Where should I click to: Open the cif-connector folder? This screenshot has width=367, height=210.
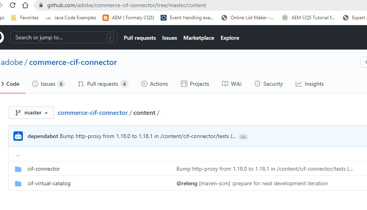44,169
